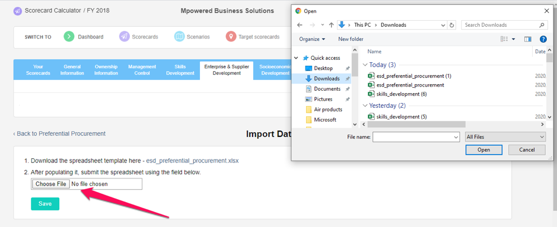Open the recent locations dropdown arrow
Image resolution: width=557 pixels, height=227 pixels.
[x=322, y=25]
